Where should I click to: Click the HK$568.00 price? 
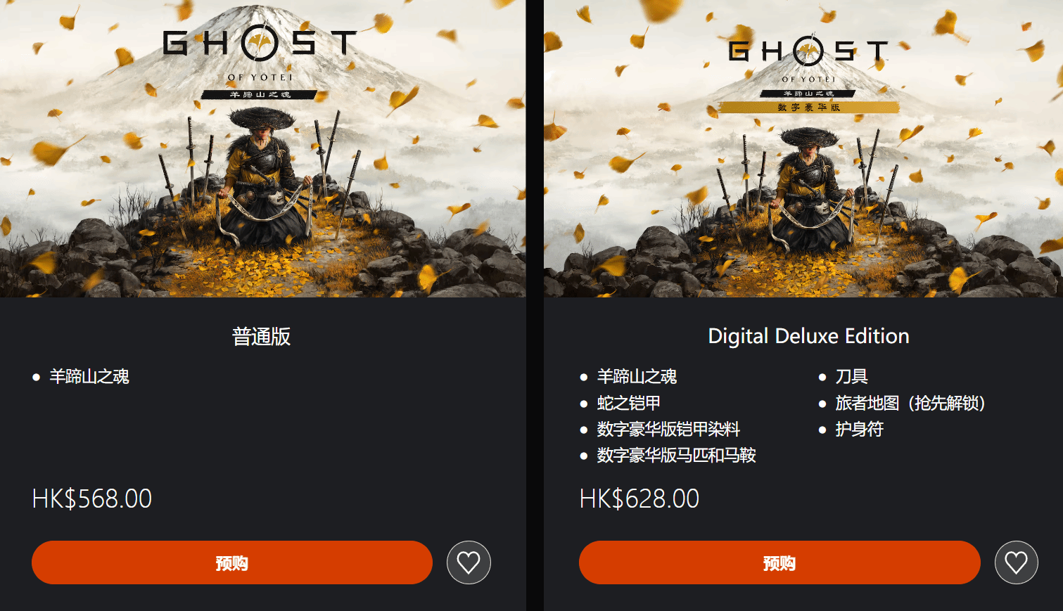click(x=92, y=499)
